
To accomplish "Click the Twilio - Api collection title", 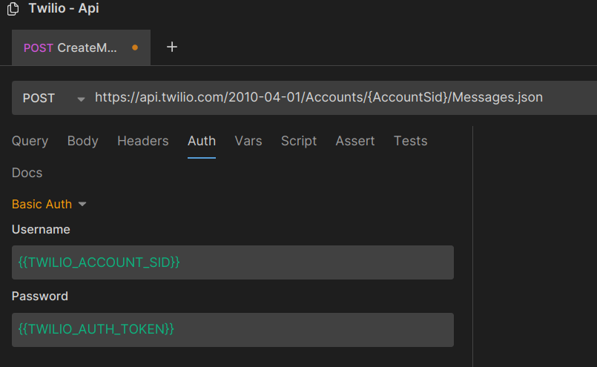I will [64, 8].
